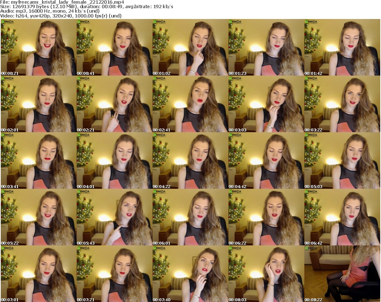Click the DMCA badge in the 00:01:42 frame
Viewport: 381px width, 302px height.
click(x=312, y=22)
